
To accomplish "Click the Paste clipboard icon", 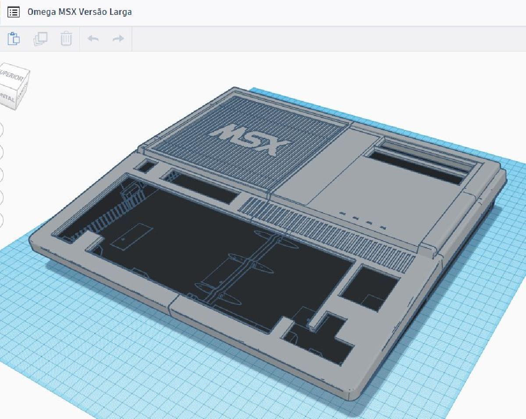I will pyautogui.click(x=14, y=38).
